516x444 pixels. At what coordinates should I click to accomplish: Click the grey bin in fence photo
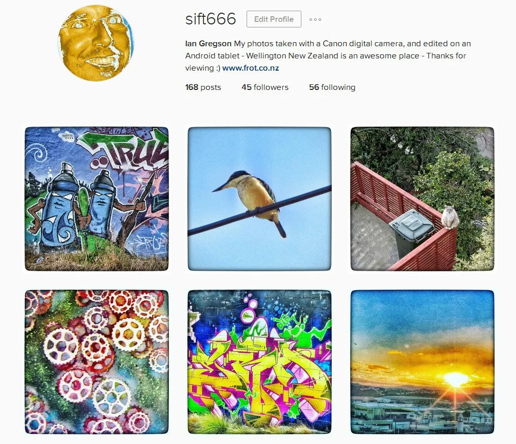pyautogui.click(x=411, y=232)
